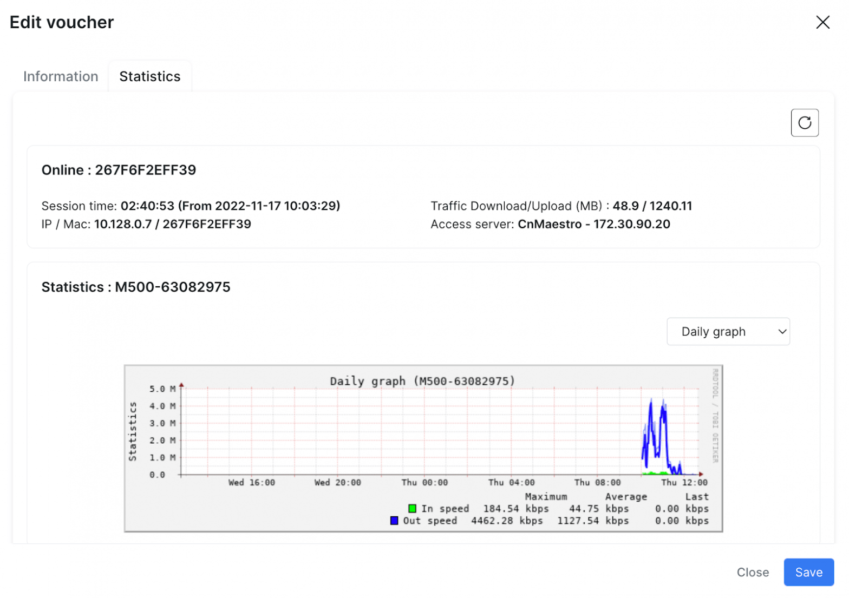This screenshot has width=849, height=598.
Task: Click the Access server CnMaestro value
Action: (593, 224)
